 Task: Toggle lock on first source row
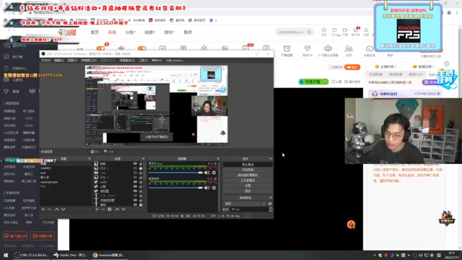click(140, 164)
